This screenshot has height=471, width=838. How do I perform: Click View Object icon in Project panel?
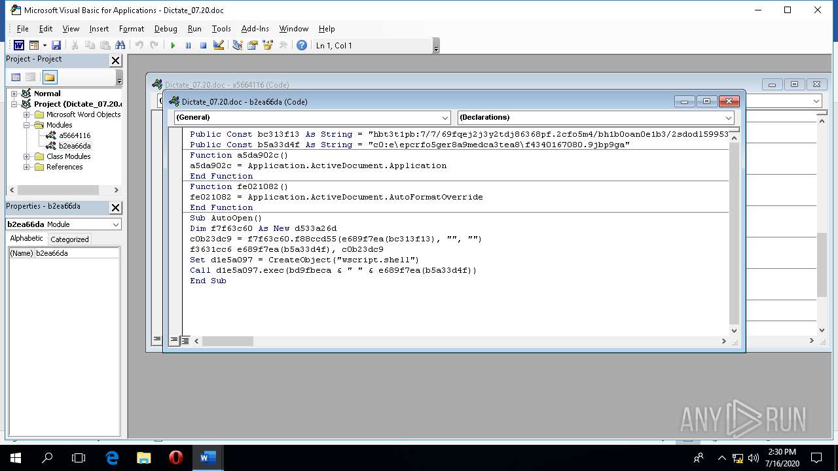pos(30,77)
